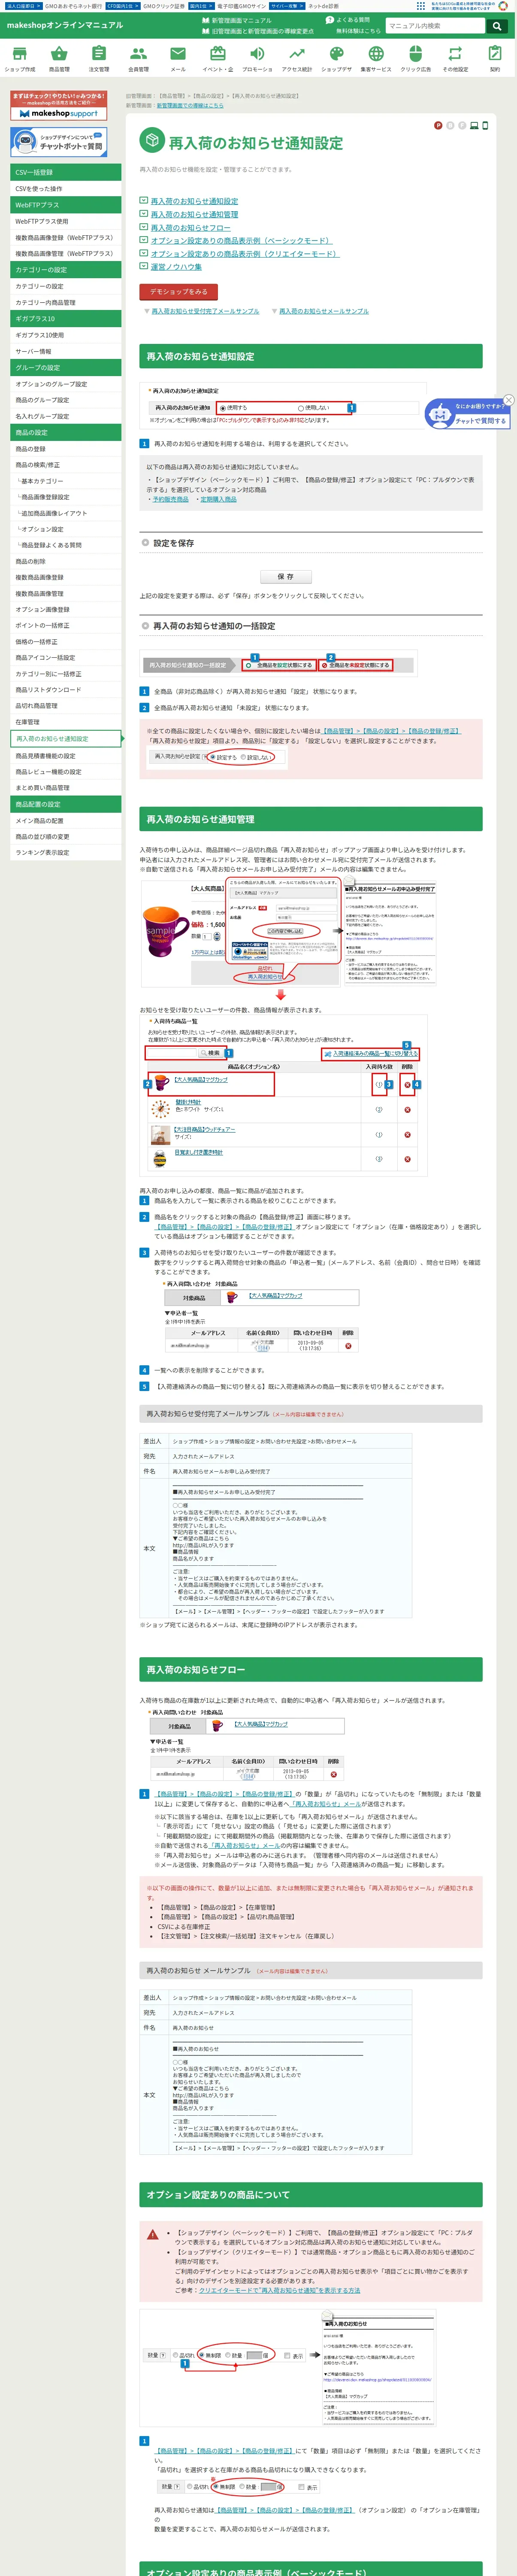Open the 新管理画面での情報はこちら link

pos(190,105)
